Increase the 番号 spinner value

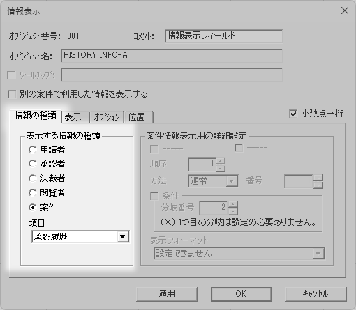click(318, 178)
